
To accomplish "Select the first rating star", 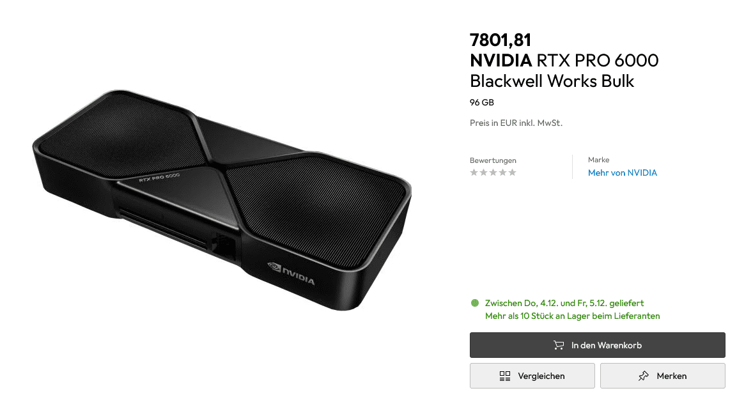I will [474, 173].
